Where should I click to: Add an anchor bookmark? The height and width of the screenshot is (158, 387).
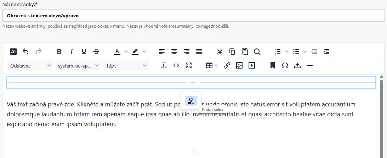(272, 65)
